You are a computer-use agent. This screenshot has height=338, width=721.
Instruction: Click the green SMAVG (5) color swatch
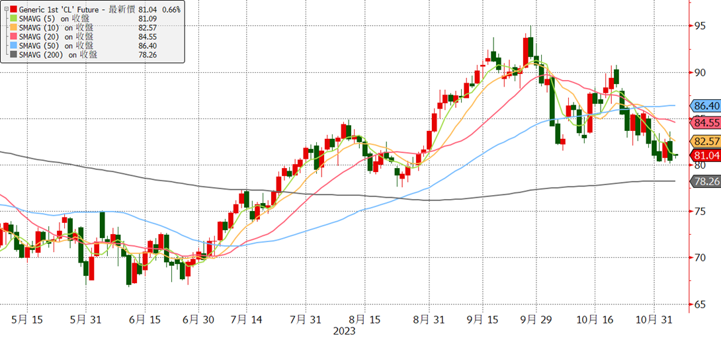coord(13,19)
